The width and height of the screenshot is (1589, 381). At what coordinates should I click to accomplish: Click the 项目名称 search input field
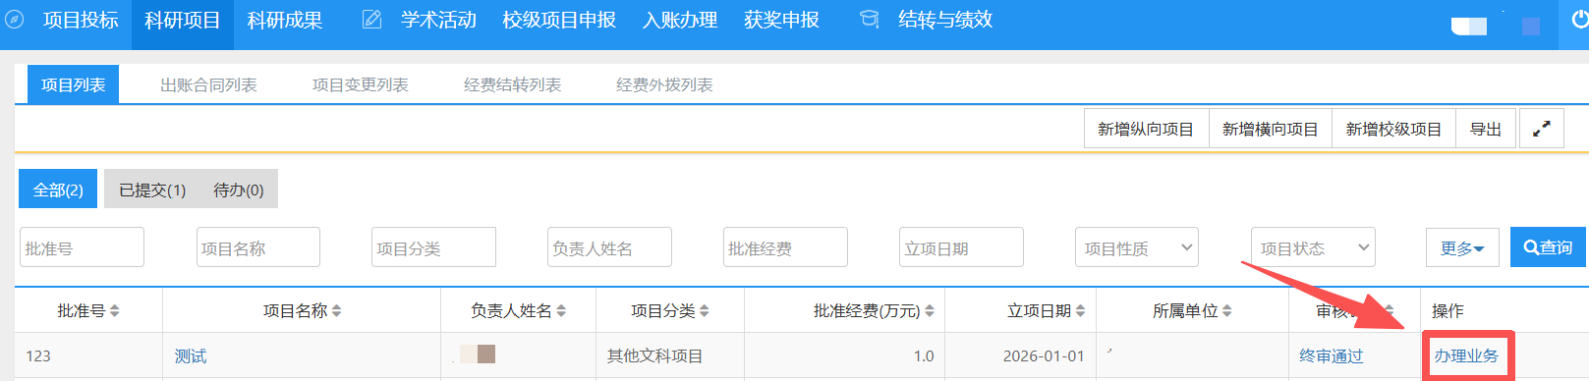click(x=258, y=247)
